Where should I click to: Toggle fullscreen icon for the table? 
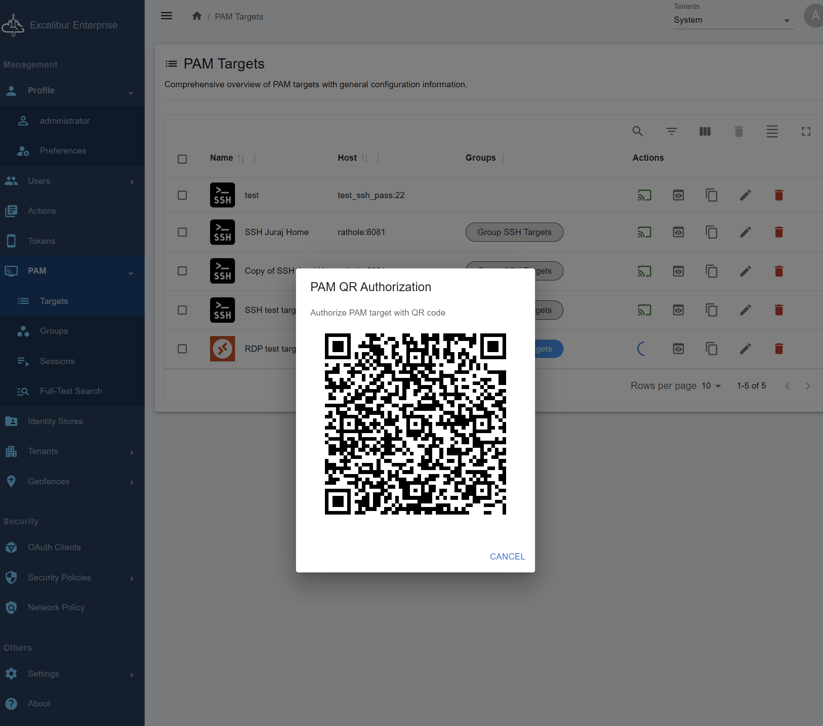pyautogui.click(x=806, y=131)
